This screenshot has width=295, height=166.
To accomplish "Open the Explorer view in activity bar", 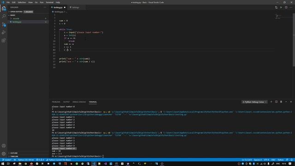I will pyautogui.click(x=4, y=8).
